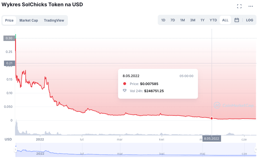Enter fullscreen chart view
259x159 pixels.
pos(239,6)
